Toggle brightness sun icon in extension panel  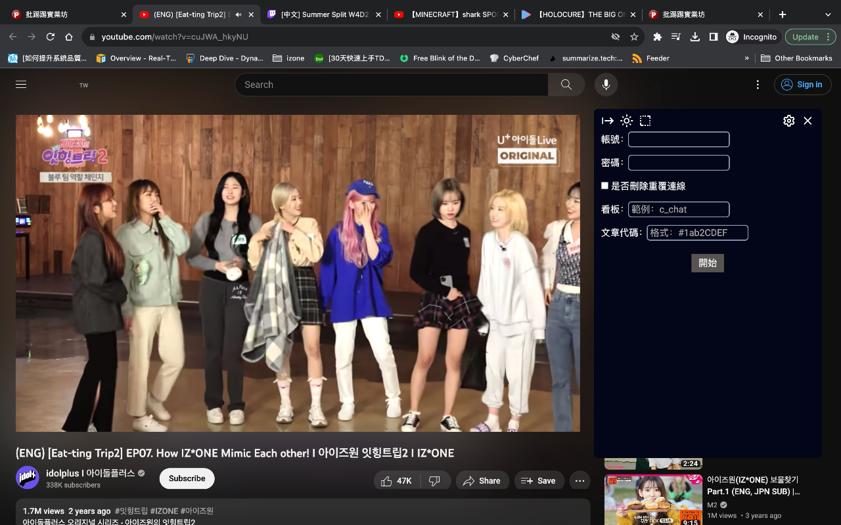point(627,121)
